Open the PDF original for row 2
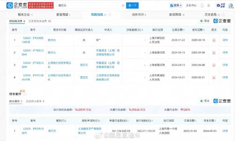 click(214, 53)
